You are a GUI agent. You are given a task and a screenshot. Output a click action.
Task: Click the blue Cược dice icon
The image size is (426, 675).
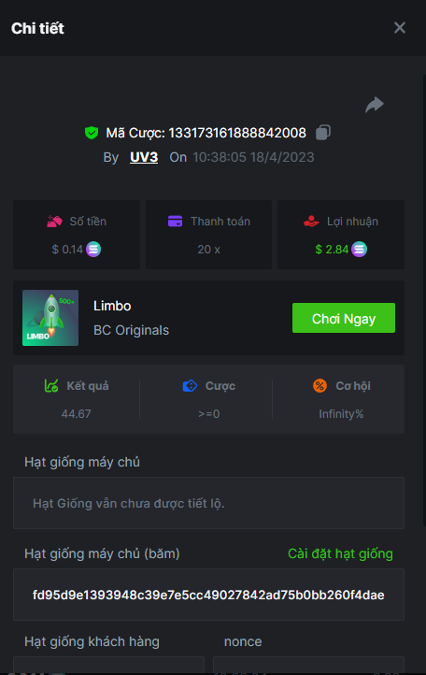(x=190, y=386)
